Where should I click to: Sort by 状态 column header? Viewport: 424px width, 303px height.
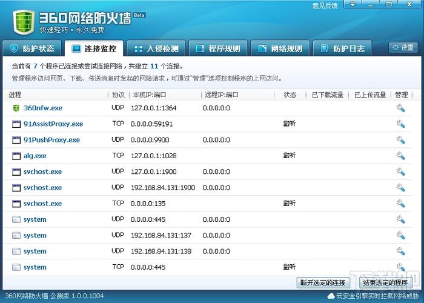tap(290, 95)
